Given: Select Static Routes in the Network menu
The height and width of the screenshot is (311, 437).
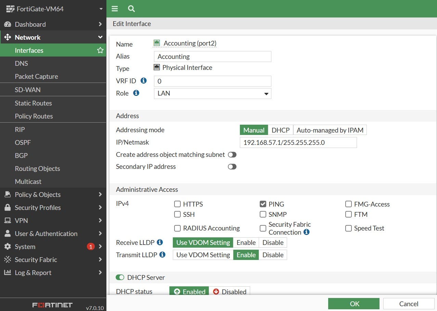Looking at the screenshot, I should (x=33, y=103).
